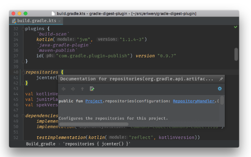Click the plugins keyword on line 32
The width and height of the screenshot is (251, 157).
pos(34,29)
